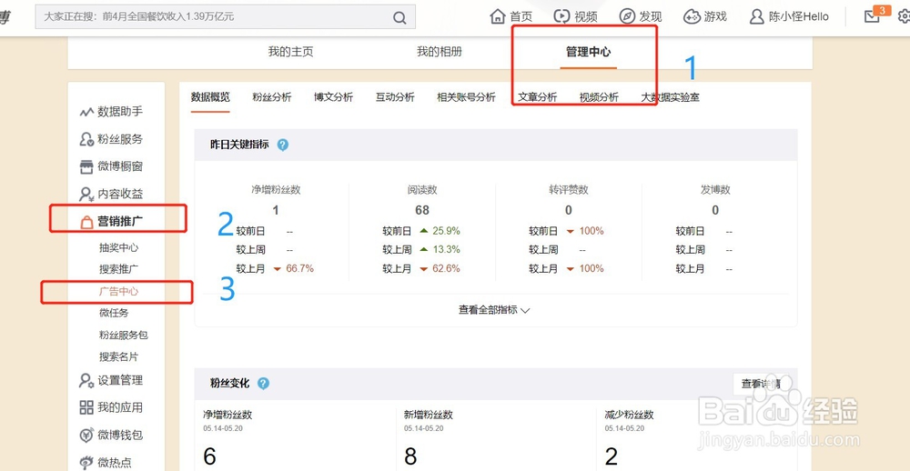
Task: Click the 内容收益 icon
Action: (86, 194)
